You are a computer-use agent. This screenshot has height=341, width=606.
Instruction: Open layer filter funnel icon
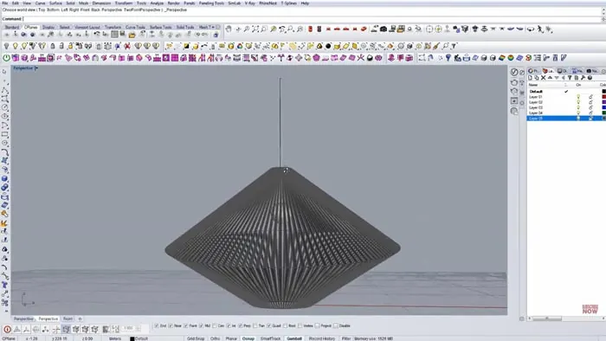click(570, 78)
